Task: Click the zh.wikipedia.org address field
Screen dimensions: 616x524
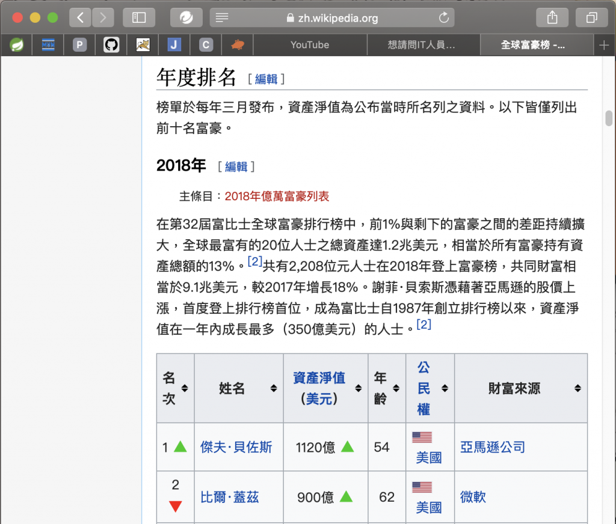Action: coord(332,17)
